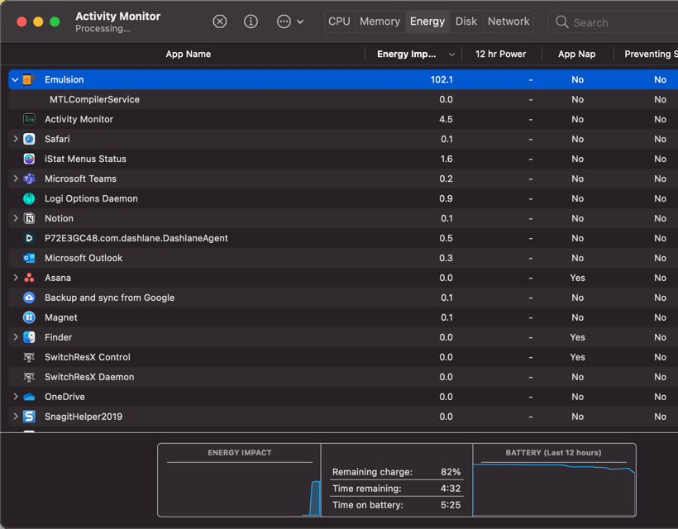678x529 pixels.
Task: Sort by 12 hr Power column header
Action: [501, 54]
